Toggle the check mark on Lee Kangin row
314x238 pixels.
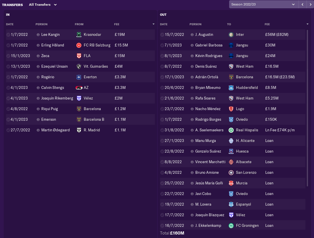click(x=8, y=35)
